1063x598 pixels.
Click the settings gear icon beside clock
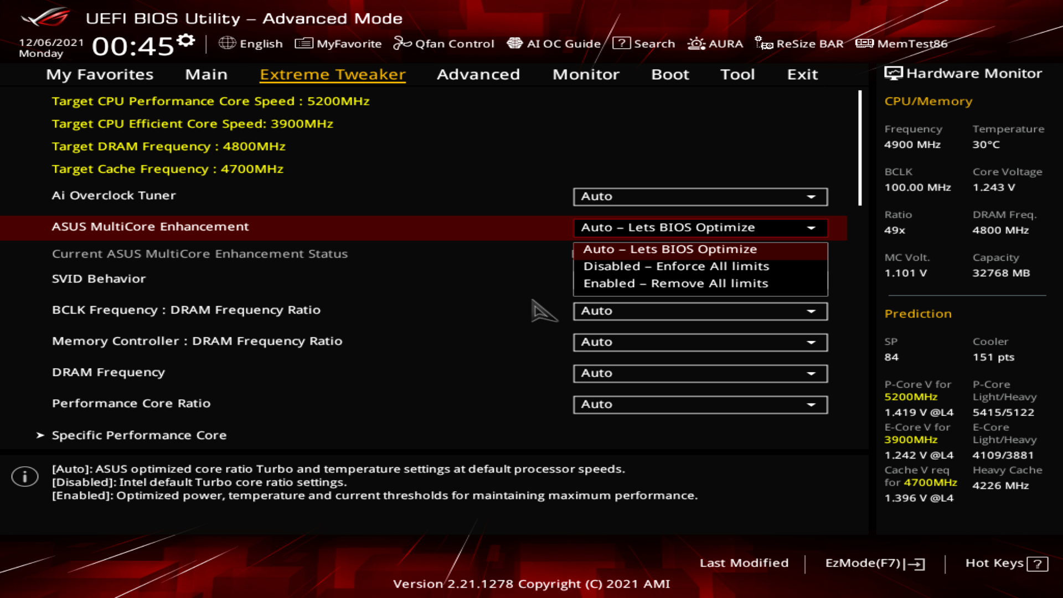click(x=186, y=41)
